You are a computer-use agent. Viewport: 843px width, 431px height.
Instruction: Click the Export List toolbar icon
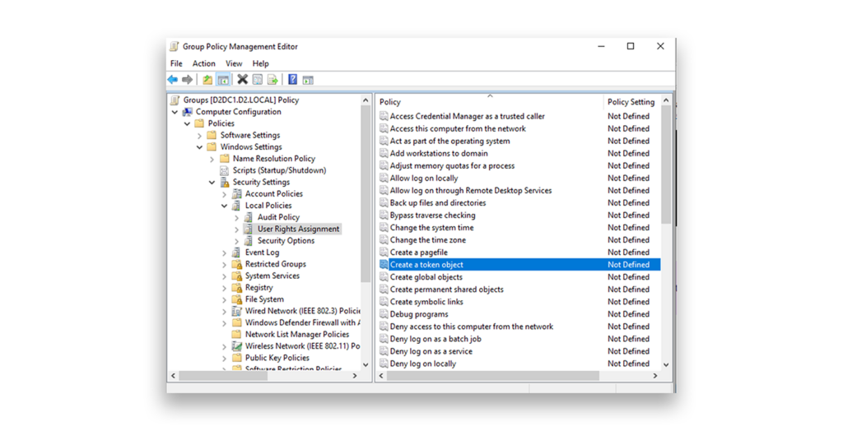coord(272,80)
